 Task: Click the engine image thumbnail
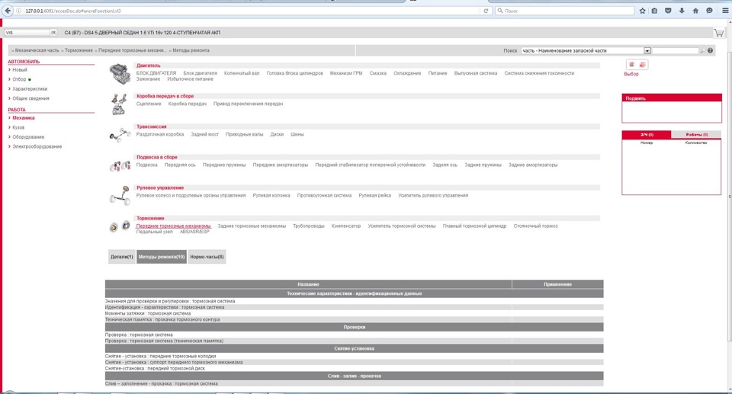120,74
